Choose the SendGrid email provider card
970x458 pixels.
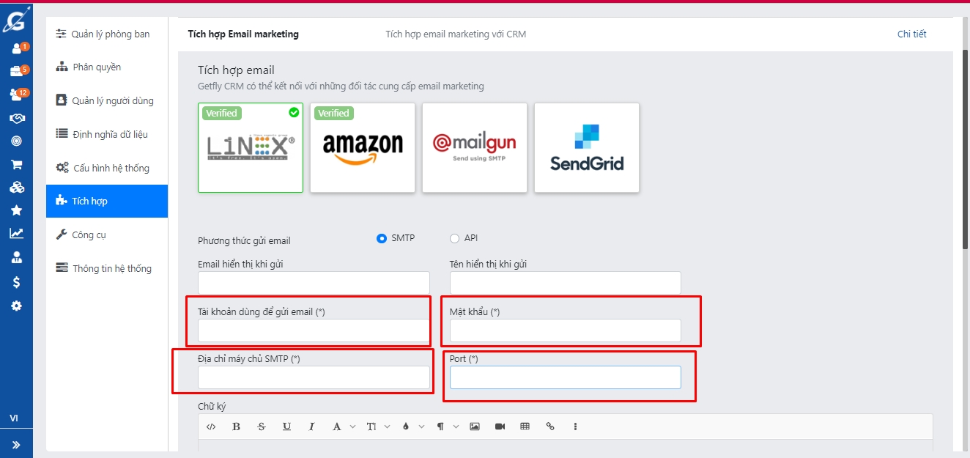click(586, 148)
